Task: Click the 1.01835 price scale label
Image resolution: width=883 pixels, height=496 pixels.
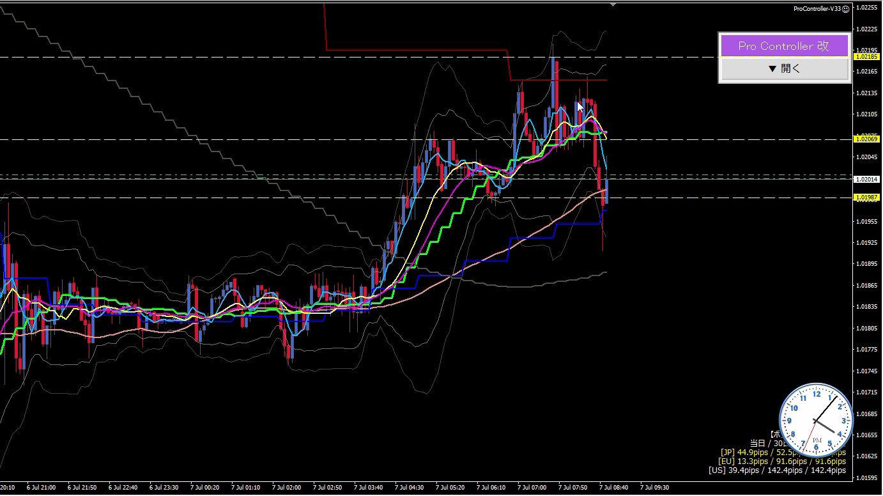Action: [866, 307]
